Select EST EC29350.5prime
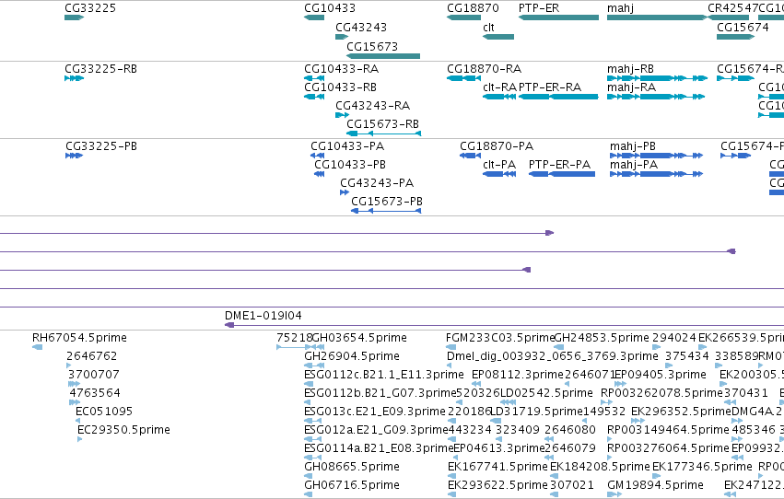The height and width of the screenshot is (499, 784). (123, 430)
